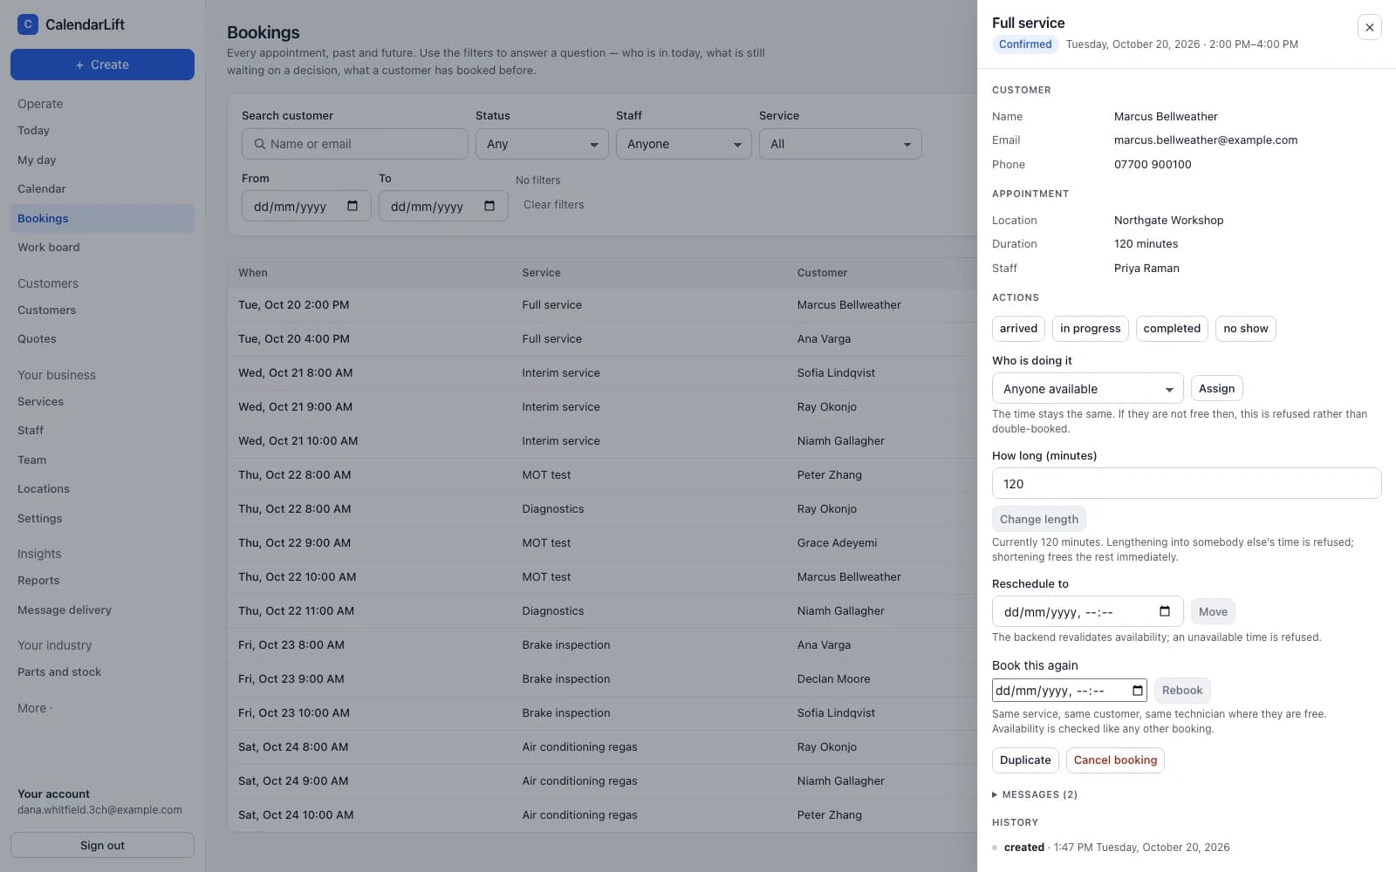This screenshot has height=872, width=1396.
Task: Click the Clear filters link
Action: click(x=554, y=205)
